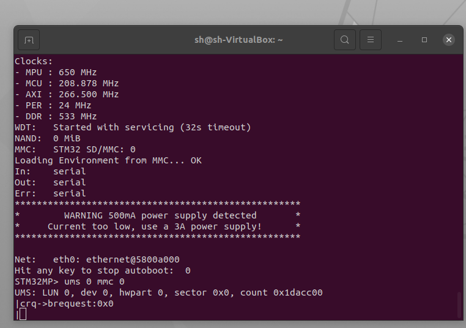Open a new terminal tab
This screenshot has height=328, width=466.
(29, 40)
